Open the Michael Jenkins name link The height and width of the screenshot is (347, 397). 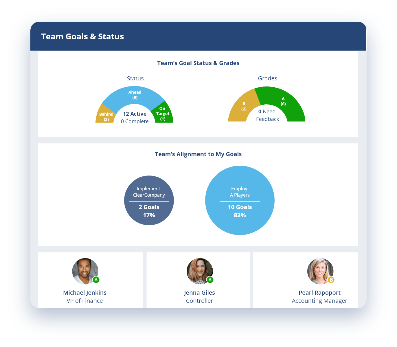click(85, 293)
